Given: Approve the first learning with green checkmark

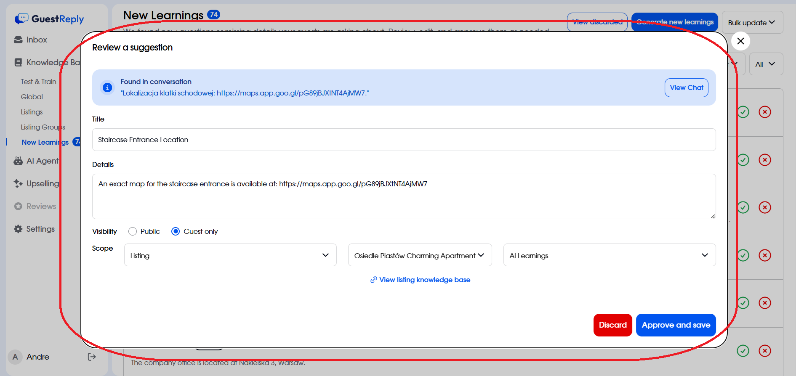Looking at the screenshot, I should click(x=743, y=112).
